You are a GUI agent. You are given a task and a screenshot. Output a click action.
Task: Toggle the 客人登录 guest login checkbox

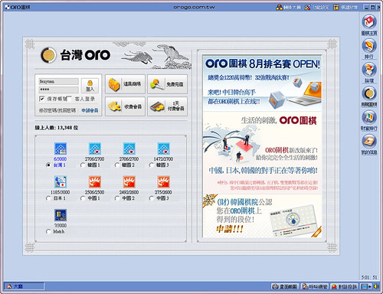tap(69, 99)
